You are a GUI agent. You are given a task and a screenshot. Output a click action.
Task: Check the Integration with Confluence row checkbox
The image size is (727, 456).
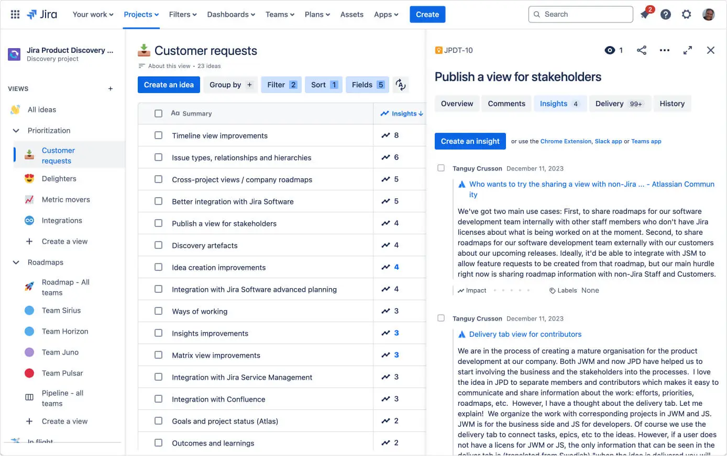(x=158, y=399)
